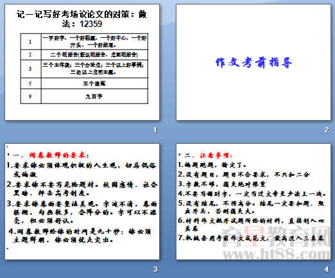Screen dimensions: 335x278
Task: Click slide 3 item 3 about 卷面整洁美观
Action: (x=82, y=212)
